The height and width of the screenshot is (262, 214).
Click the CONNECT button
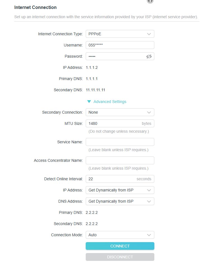click(x=120, y=246)
